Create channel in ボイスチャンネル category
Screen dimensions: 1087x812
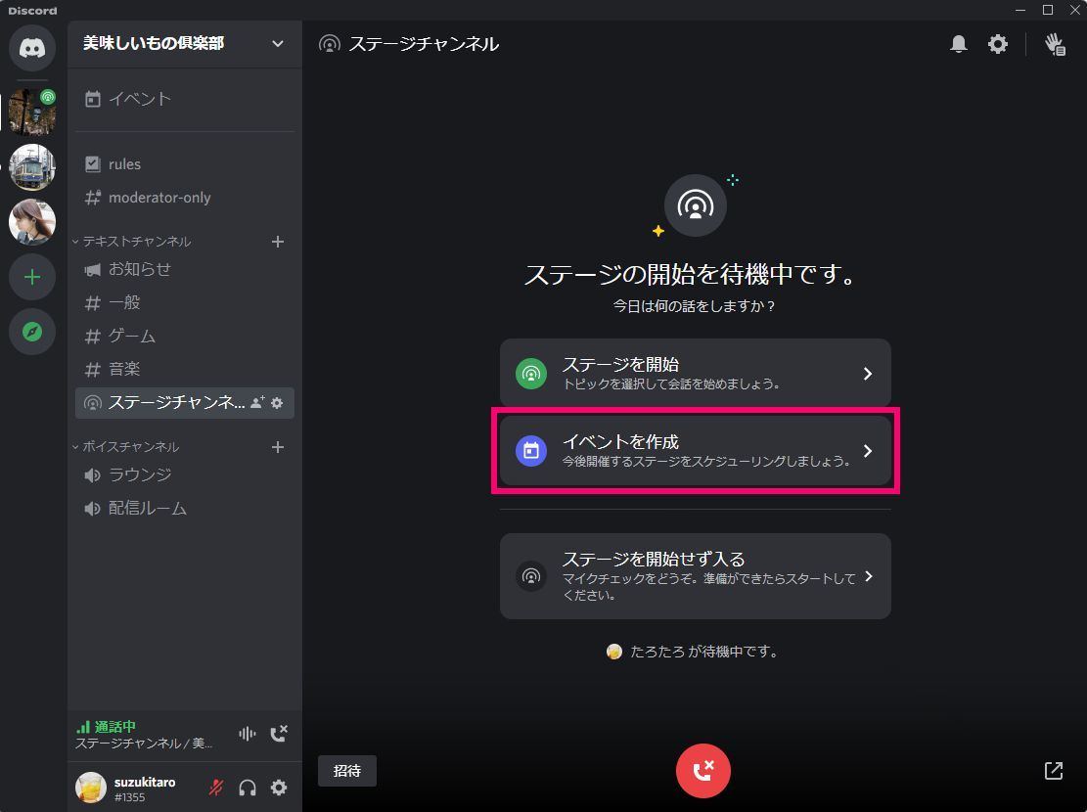click(277, 447)
